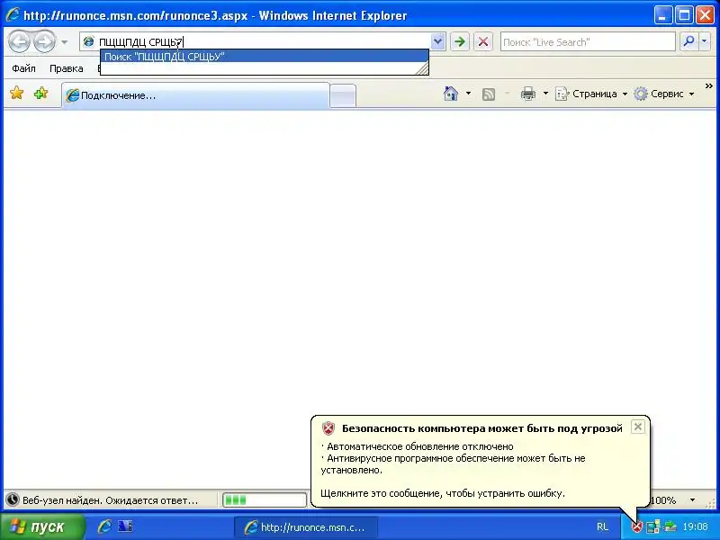Click the red shield icon in balloon
Screen dimensions: 720x540
328,428
